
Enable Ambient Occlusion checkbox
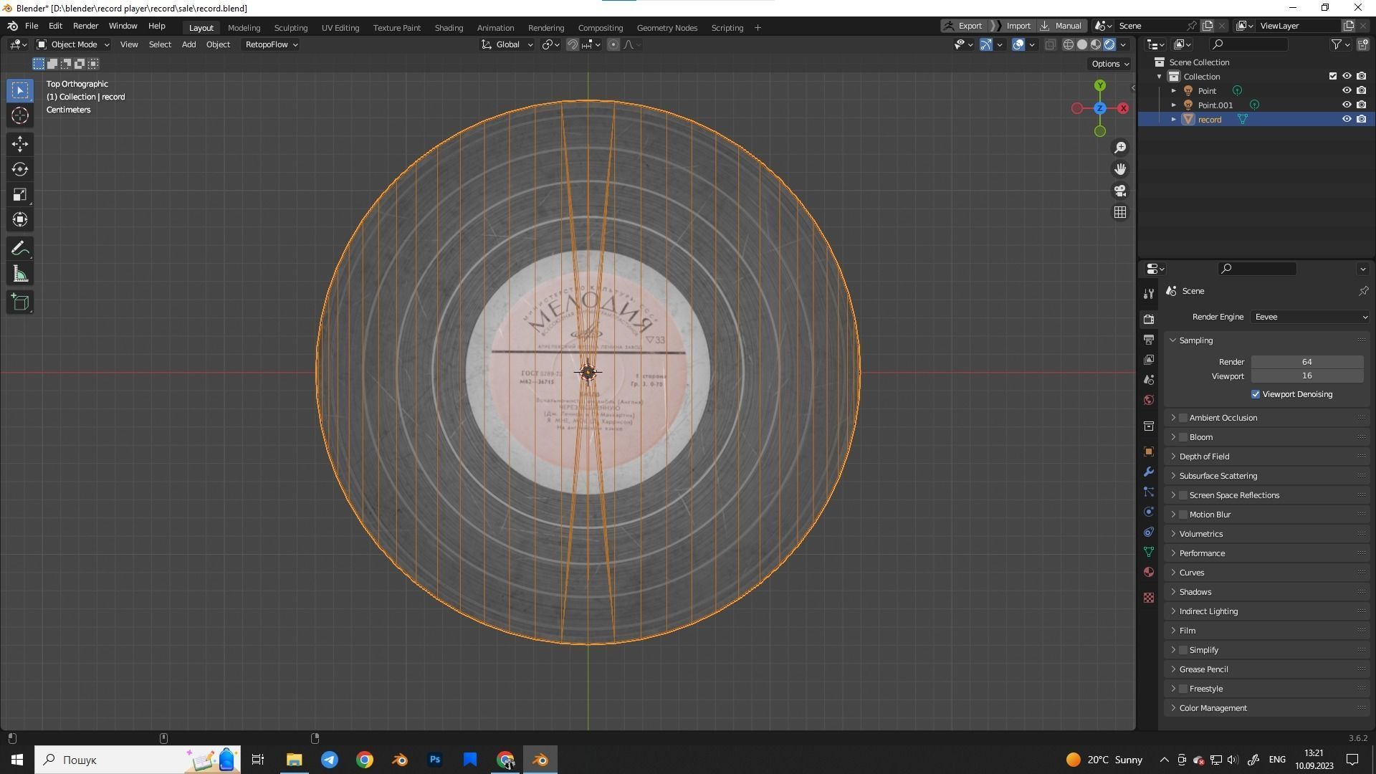pyautogui.click(x=1183, y=418)
